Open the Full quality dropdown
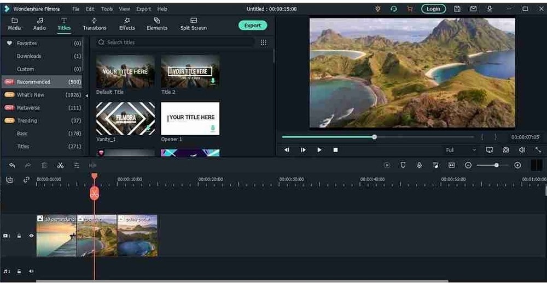The width and height of the screenshot is (547, 283). (461, 150)
